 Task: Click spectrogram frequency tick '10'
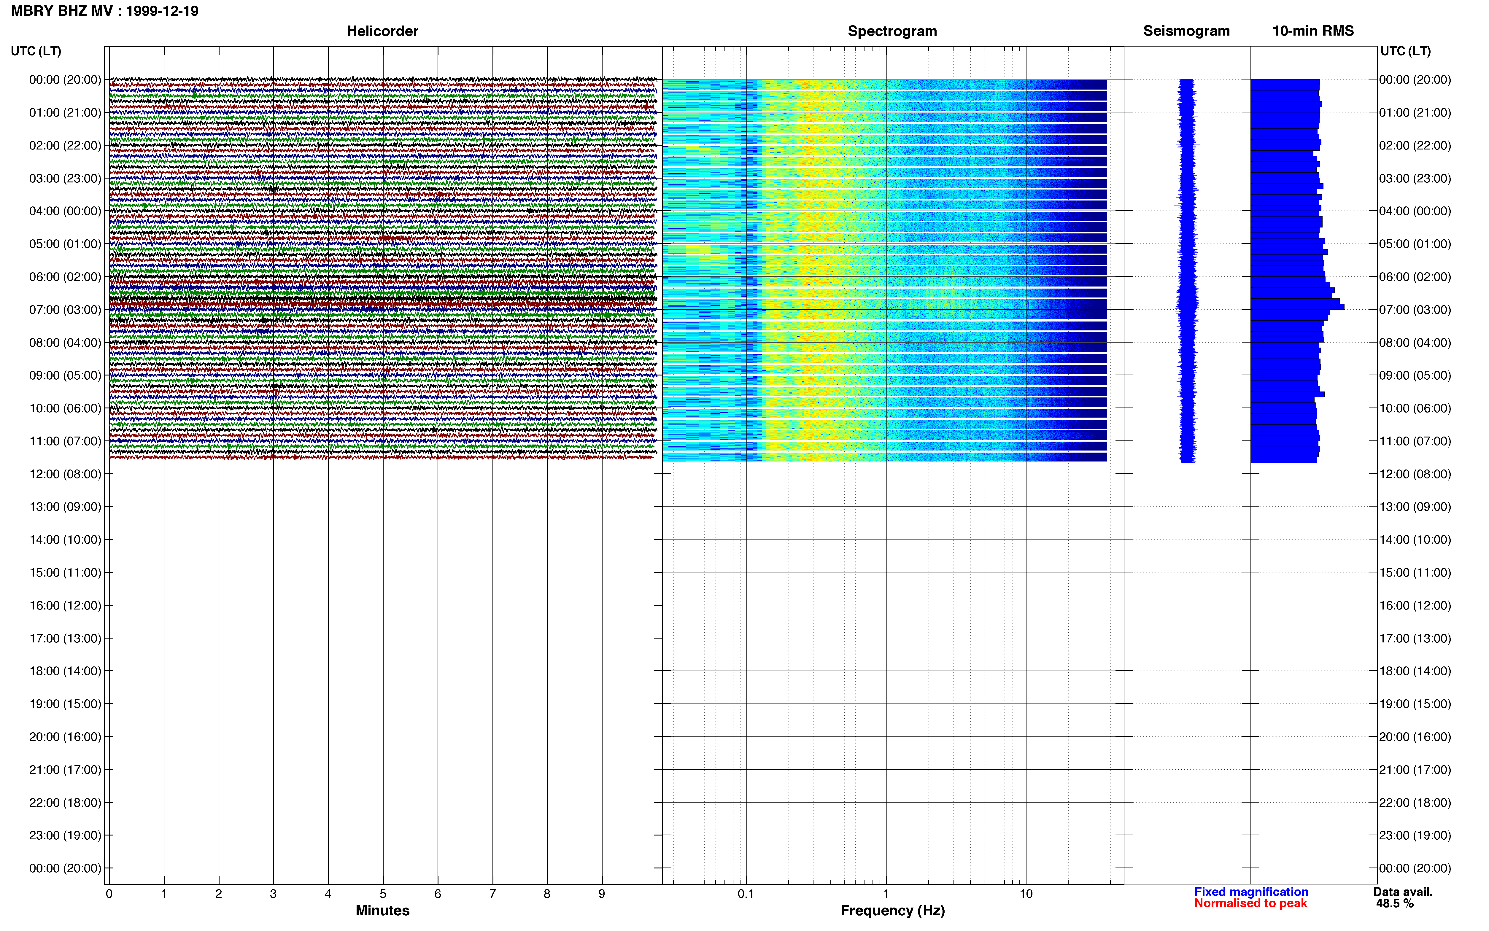(1026, 894)
